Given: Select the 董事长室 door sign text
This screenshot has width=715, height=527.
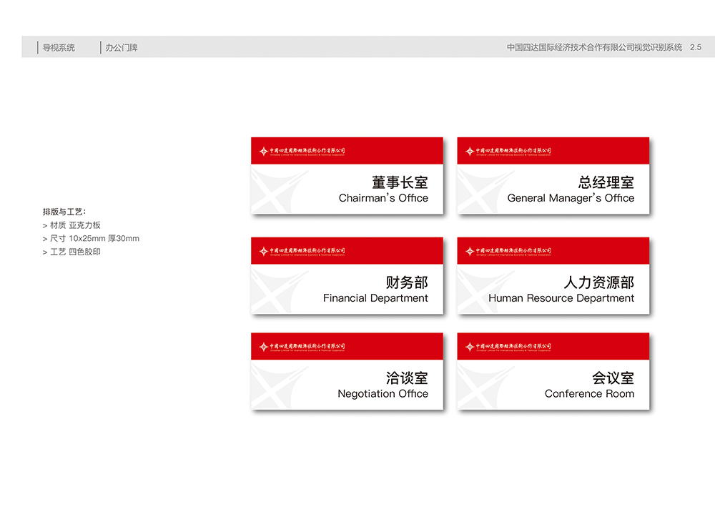Looking at the screenshot, I should tap(400, 182).
